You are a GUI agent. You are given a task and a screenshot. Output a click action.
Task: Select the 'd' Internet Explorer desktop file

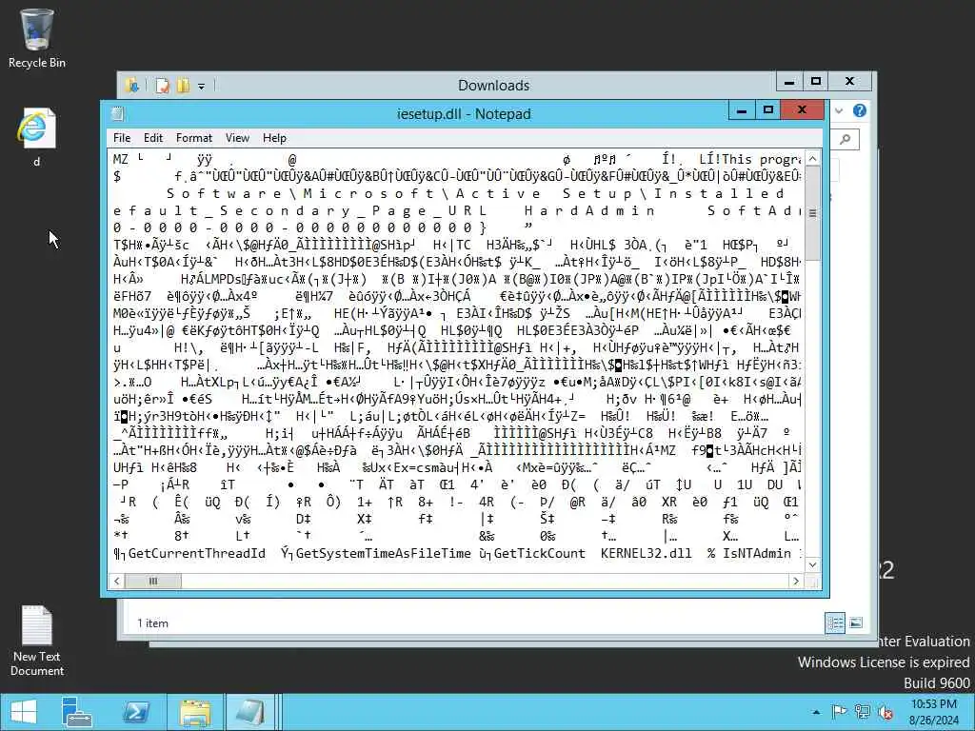(x=37, y=137)
